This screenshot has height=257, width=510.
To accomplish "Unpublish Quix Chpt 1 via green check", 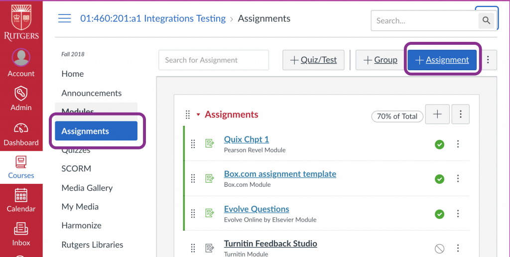I will 439,144.
